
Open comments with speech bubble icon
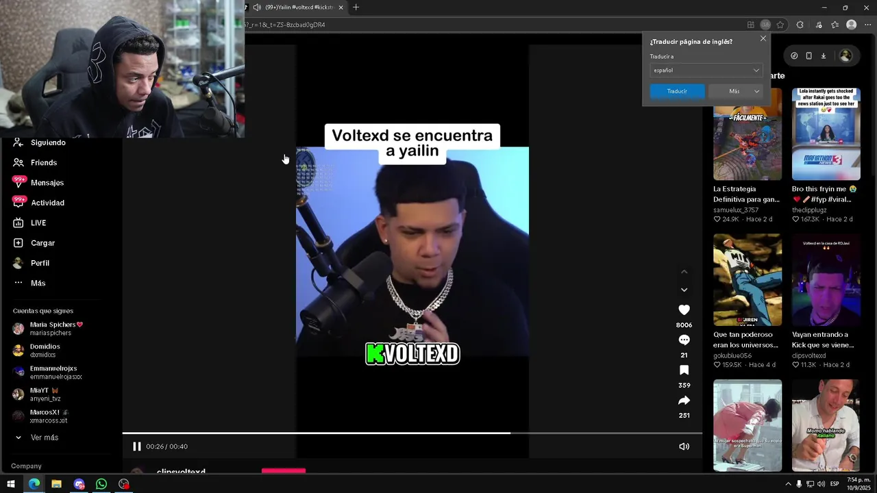click(684, 340)
